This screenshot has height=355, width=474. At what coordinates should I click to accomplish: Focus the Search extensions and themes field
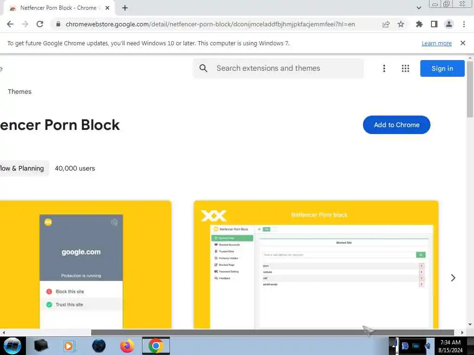point(278,68)
